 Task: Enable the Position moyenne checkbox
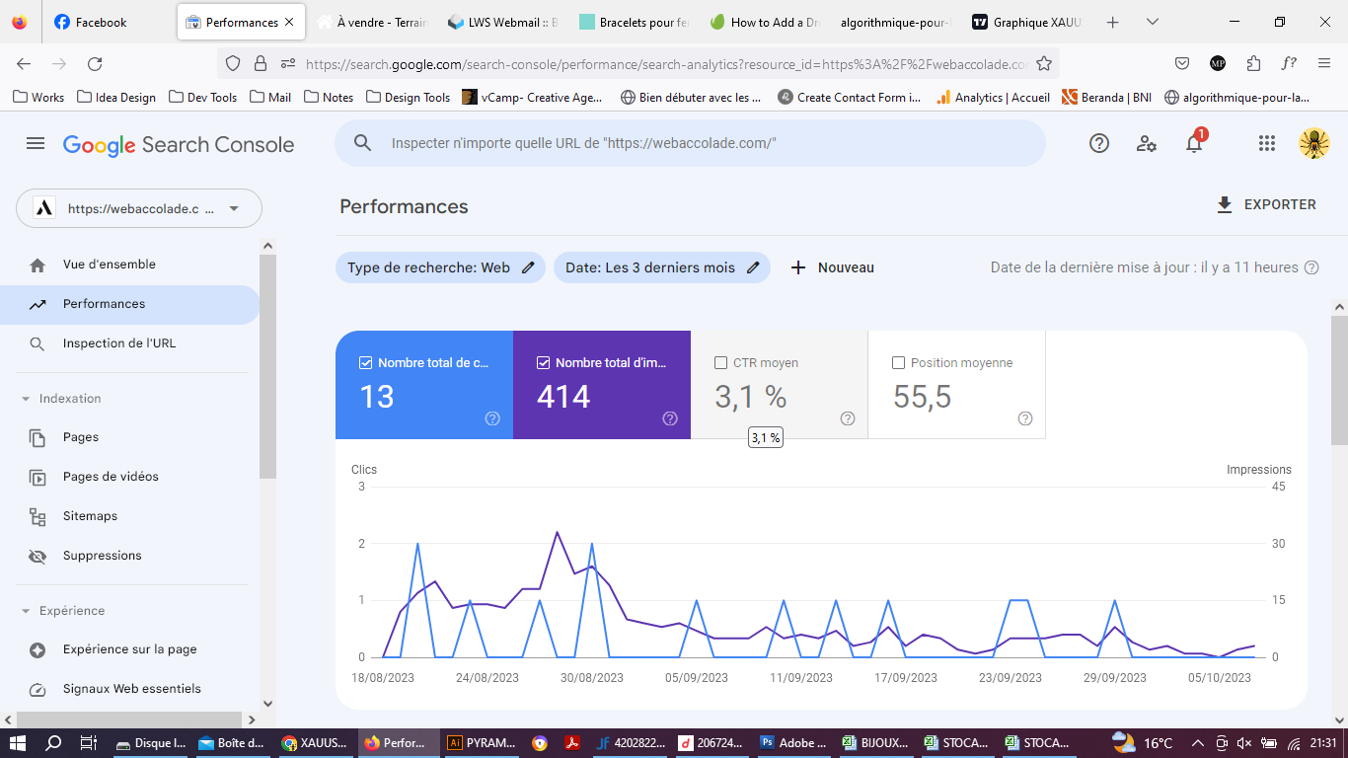point(898,363)
